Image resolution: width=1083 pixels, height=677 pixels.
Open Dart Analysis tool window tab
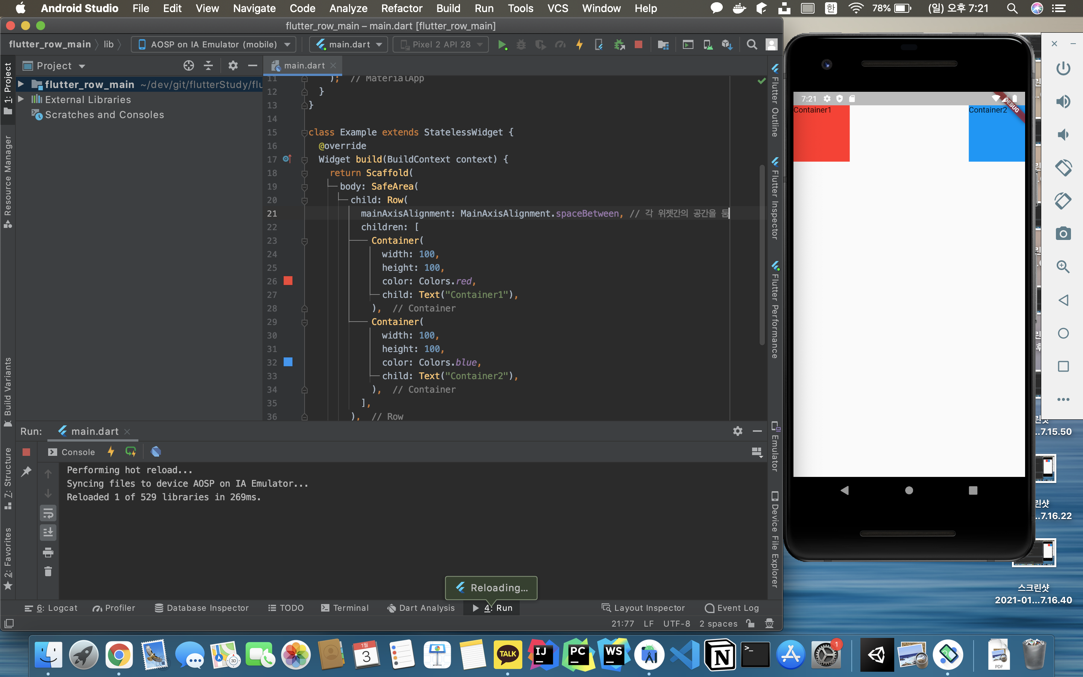[421, 607]
